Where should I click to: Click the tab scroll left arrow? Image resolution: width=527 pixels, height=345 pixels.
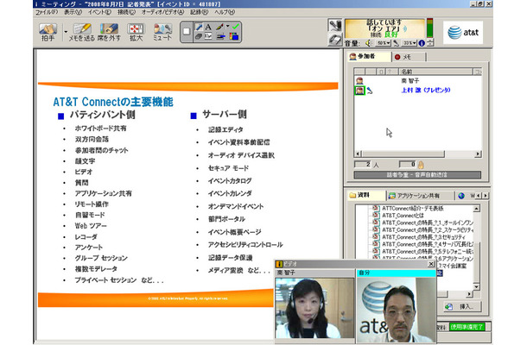(479, 195)
